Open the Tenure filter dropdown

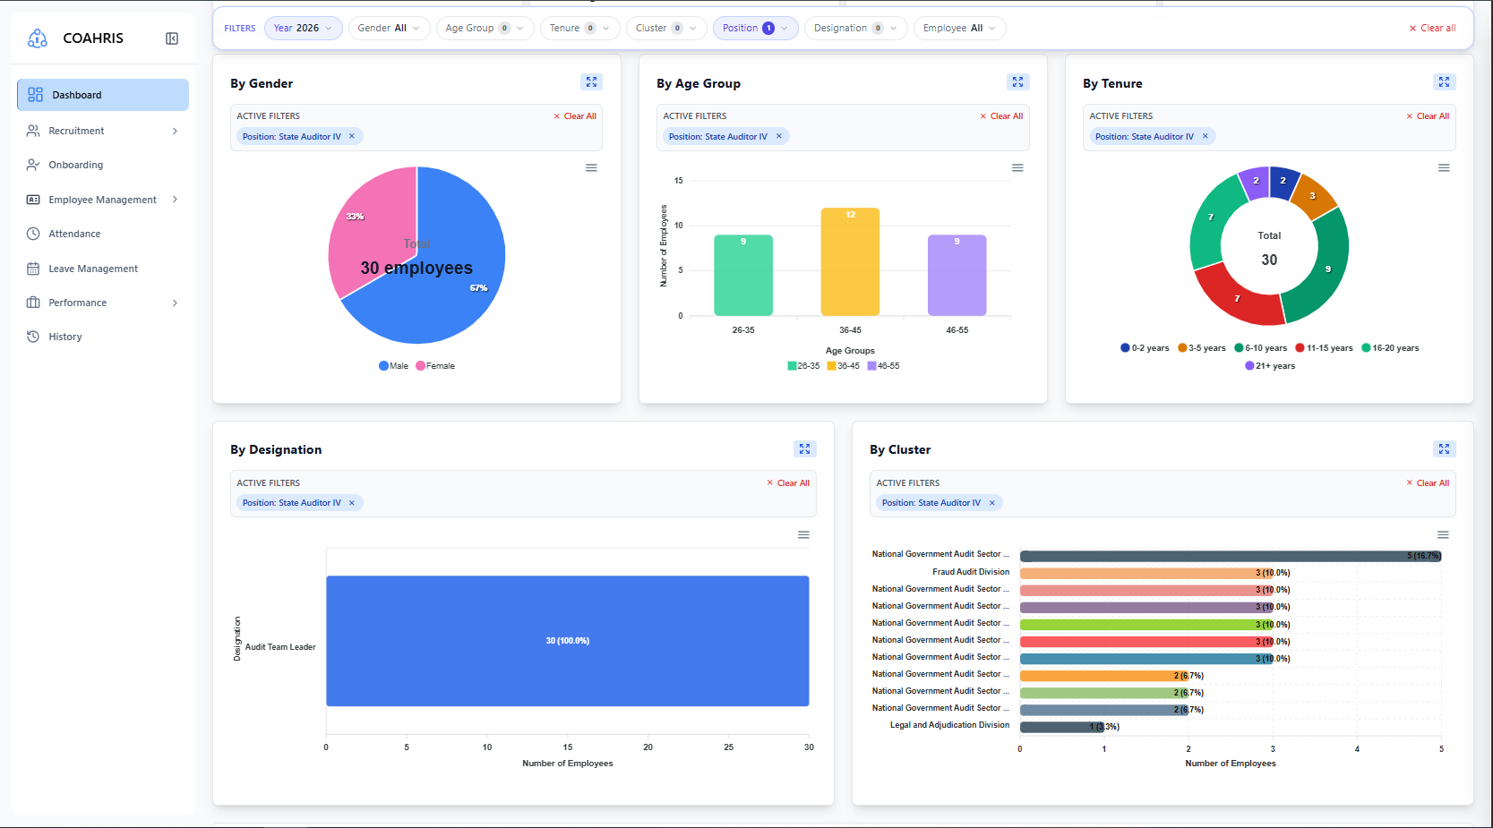[579, 29]
